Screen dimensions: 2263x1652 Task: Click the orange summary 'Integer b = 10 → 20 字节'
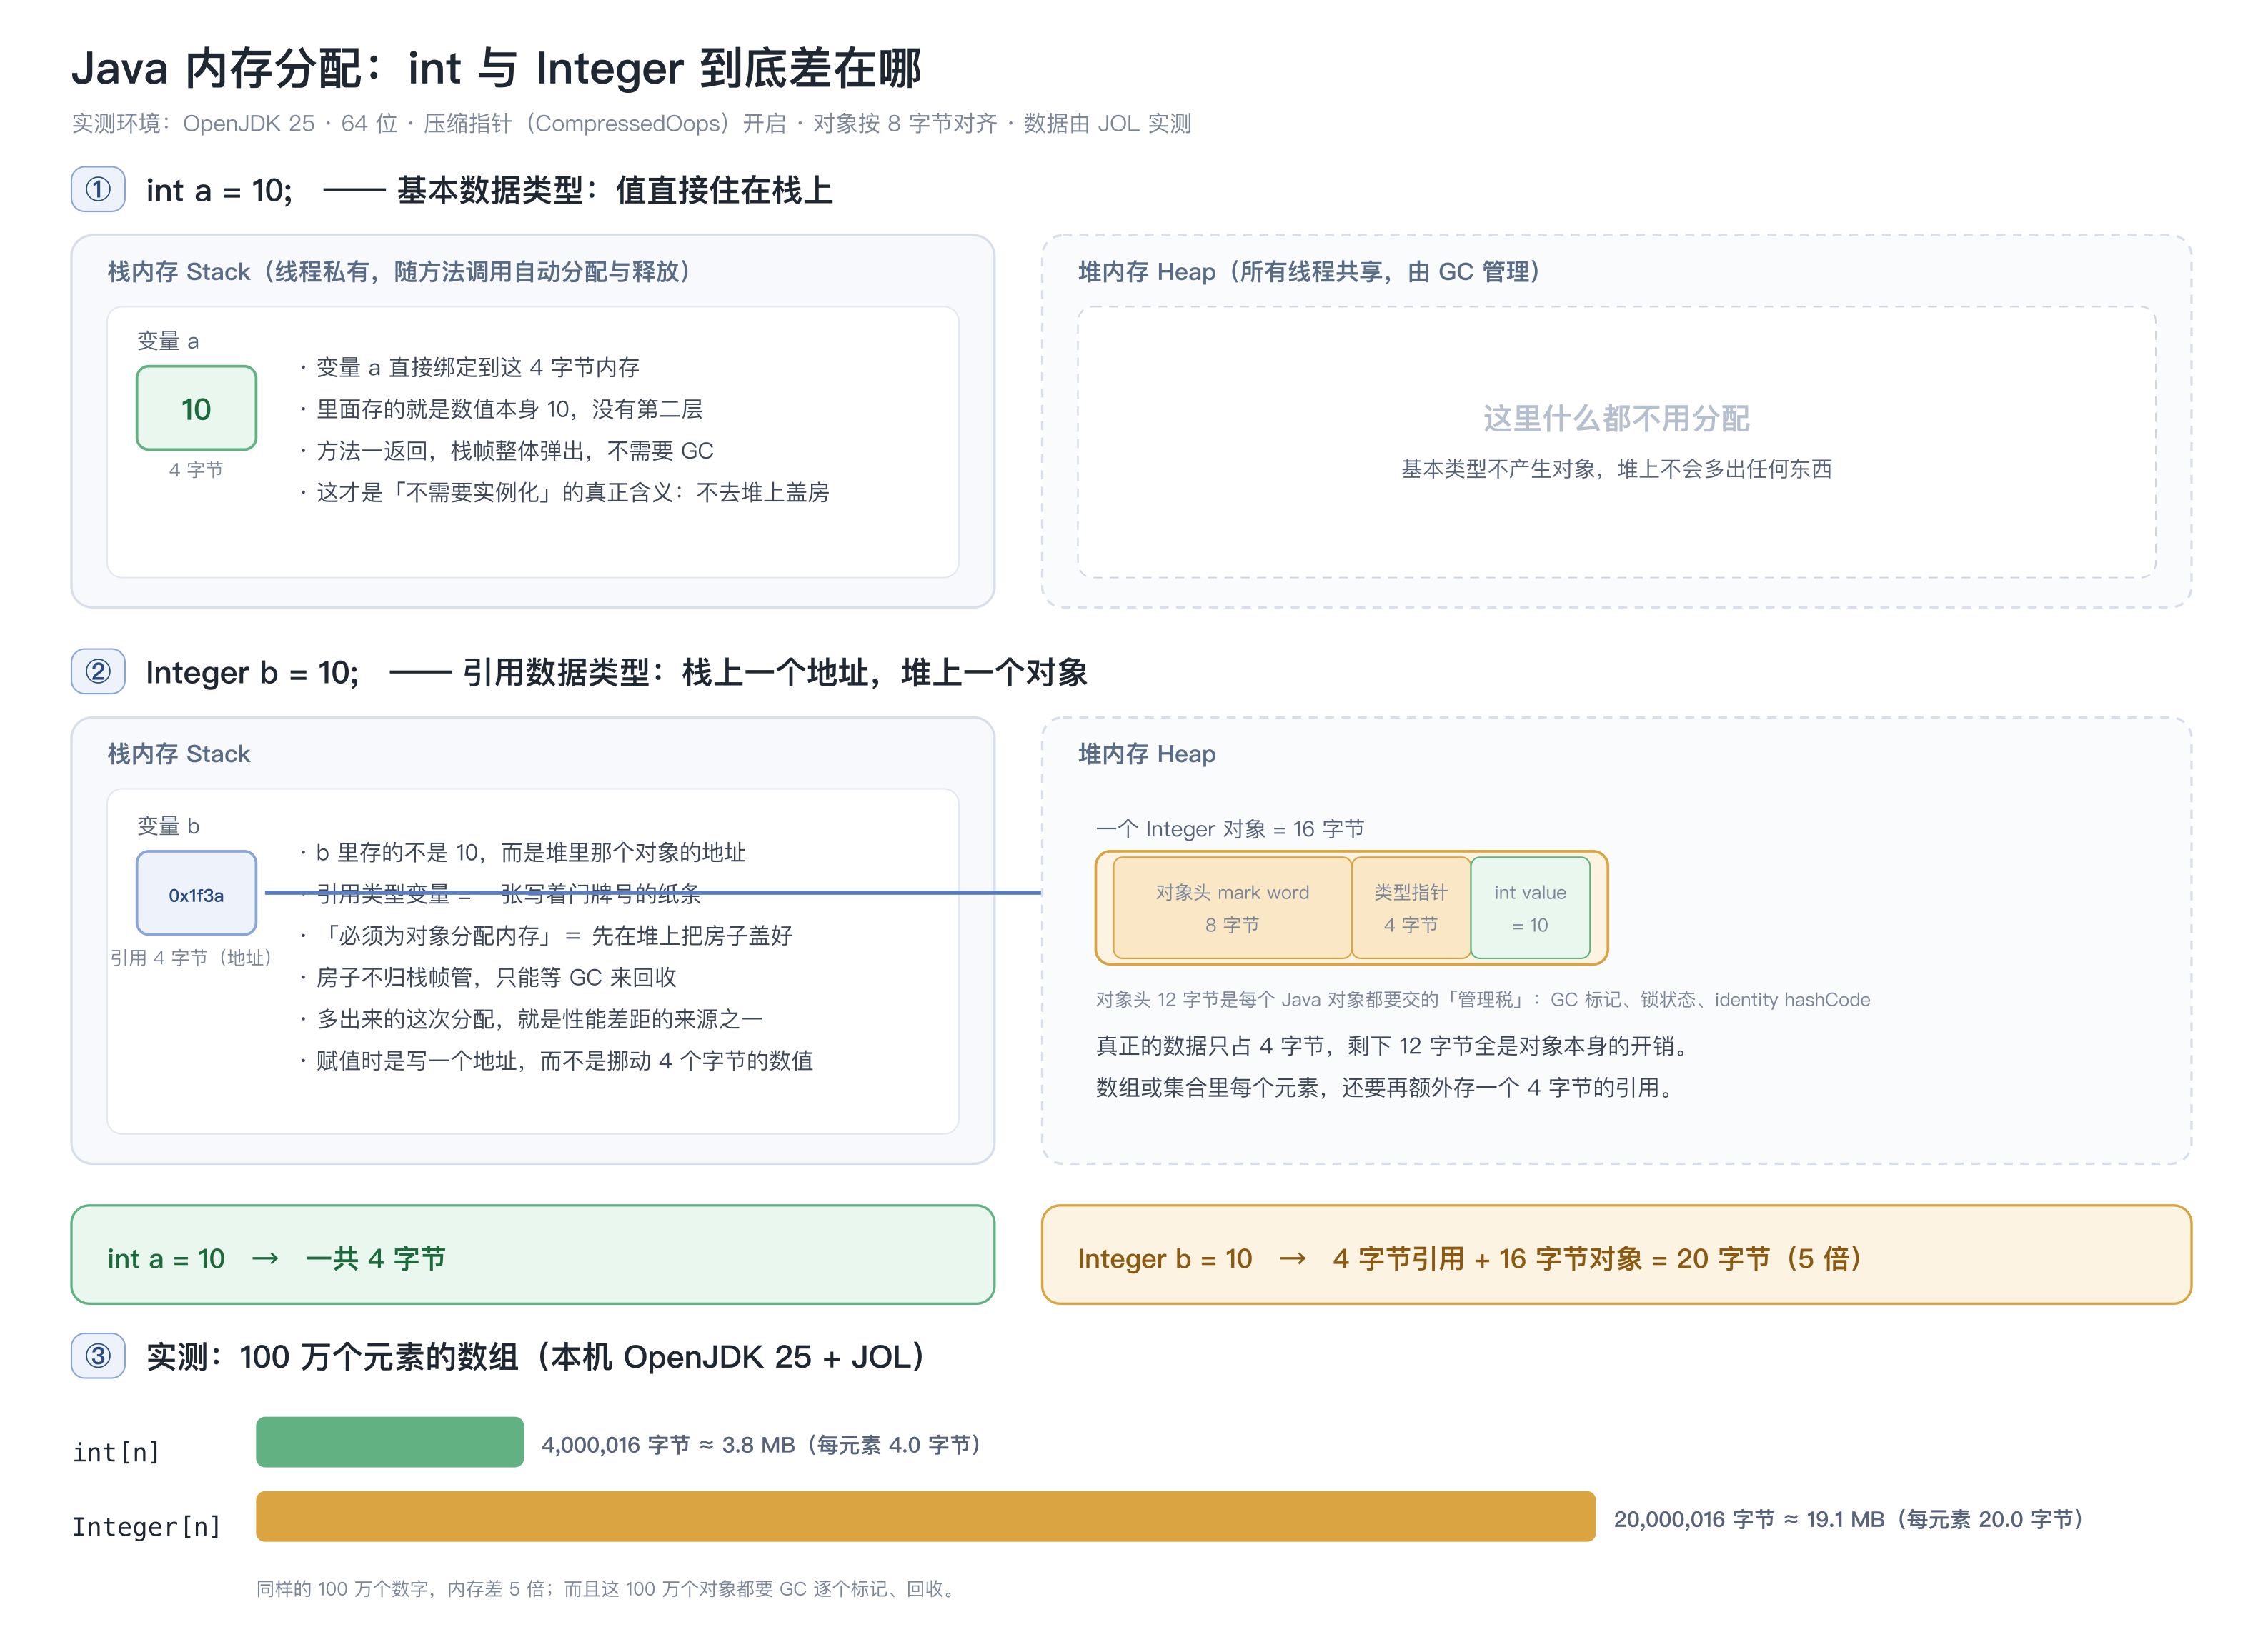1616,1255
